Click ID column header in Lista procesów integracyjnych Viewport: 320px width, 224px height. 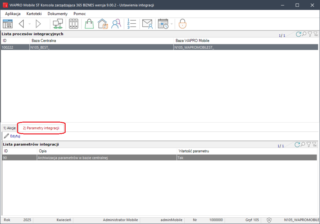(15, 41)
